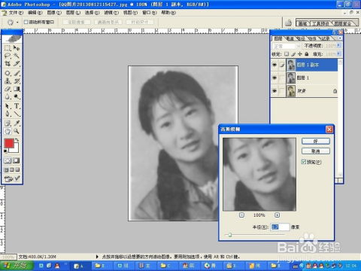Select the Type tool

click(17, 106)
